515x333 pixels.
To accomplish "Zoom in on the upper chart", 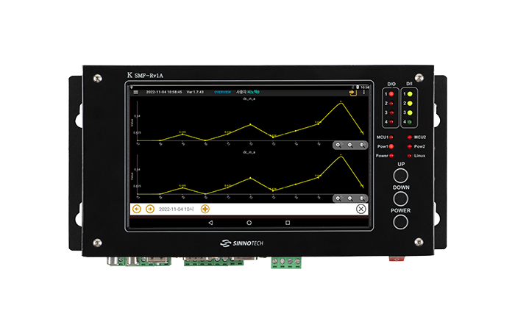I will [338, 145].
